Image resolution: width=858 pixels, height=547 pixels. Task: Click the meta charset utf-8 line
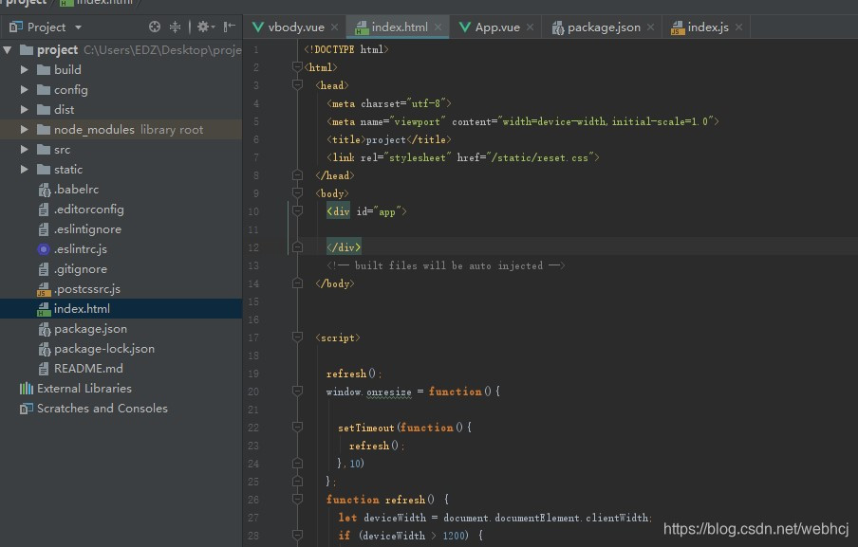pos(388,104)
